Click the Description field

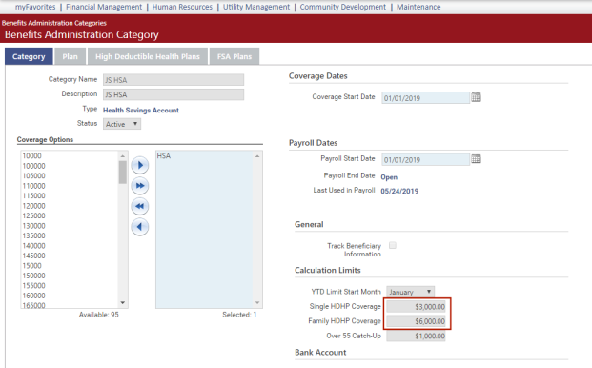[174, 94]
